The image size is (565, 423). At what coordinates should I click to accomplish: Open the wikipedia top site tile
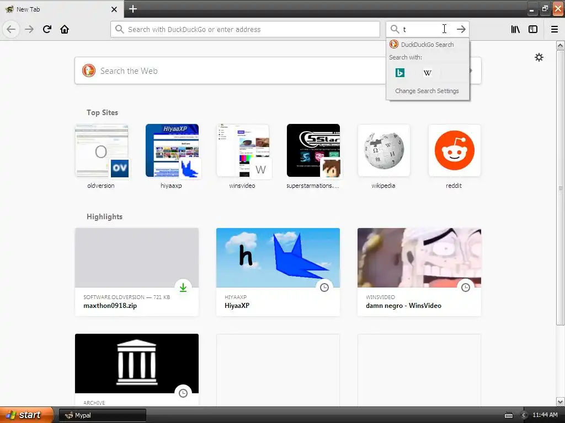[384, 156]
